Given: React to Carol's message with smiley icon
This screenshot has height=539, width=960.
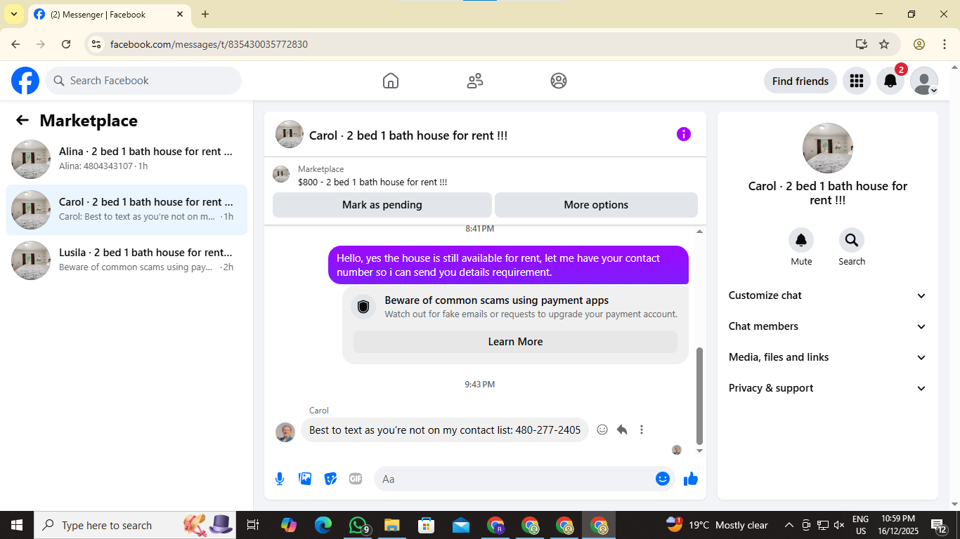Looking at the screenshot, I should tap(602, 430).
